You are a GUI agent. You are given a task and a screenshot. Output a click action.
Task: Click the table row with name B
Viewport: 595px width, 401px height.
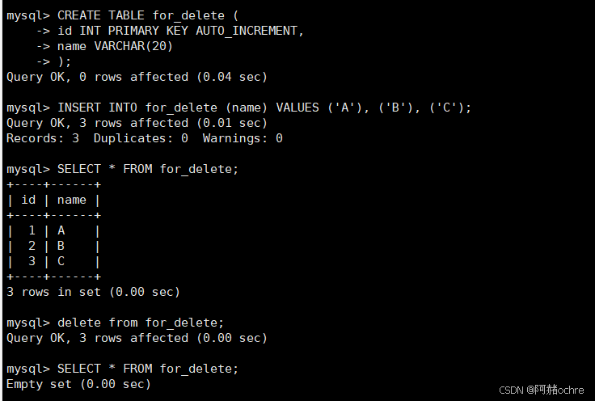coord(53,246)
